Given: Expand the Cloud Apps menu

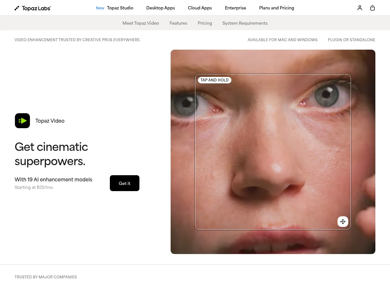Looking at the screenshot, I should (x=200, y=8).
